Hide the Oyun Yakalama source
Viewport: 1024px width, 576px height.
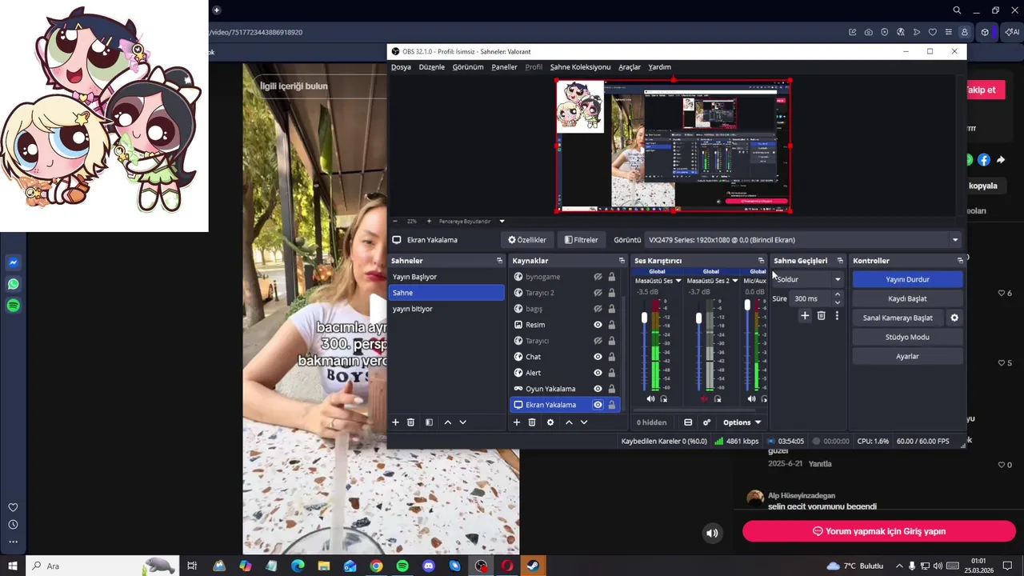pyautogui.click(x=598, y=389)
